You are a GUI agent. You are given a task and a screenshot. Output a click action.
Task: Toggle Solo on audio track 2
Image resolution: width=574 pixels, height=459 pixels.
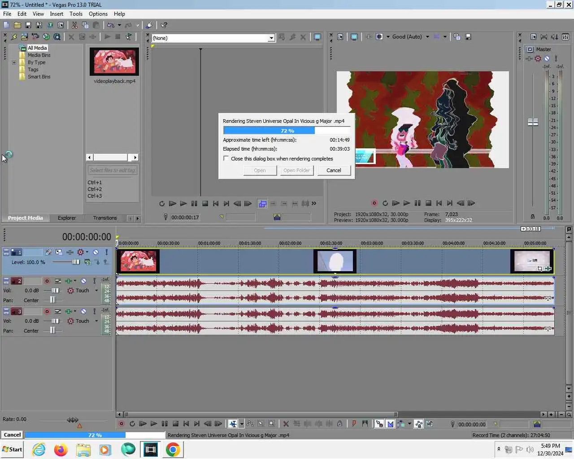pyautogui.click(x=94, y=281)
